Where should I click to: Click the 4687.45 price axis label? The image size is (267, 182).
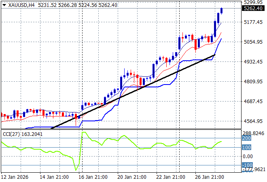coord(253,102)
